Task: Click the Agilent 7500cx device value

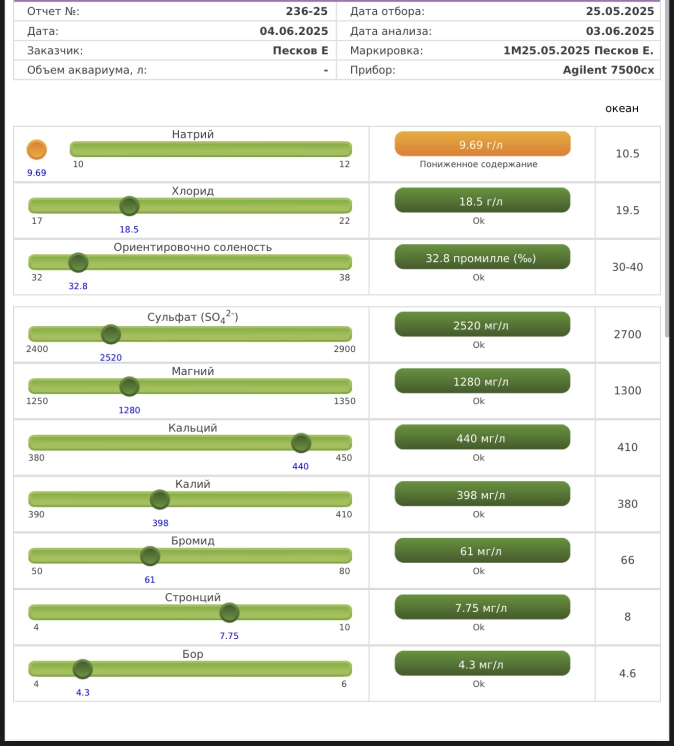Action: tap(608, 70)
